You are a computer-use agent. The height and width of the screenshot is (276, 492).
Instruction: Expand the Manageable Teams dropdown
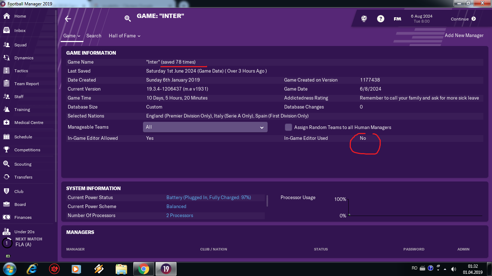coord(205,127)
